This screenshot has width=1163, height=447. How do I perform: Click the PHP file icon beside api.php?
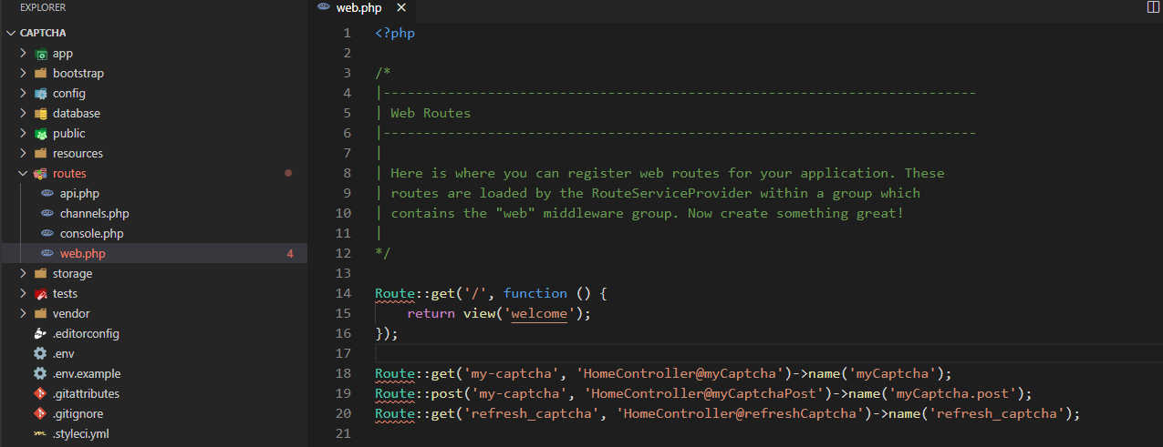click(x=47, y=193)
